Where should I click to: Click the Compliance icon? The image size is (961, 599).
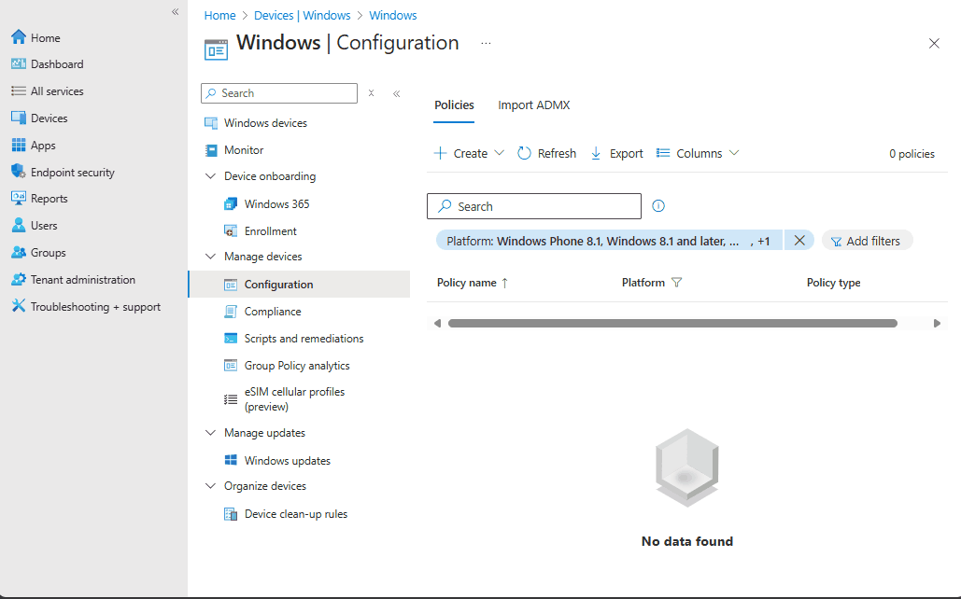coord(231,311)
